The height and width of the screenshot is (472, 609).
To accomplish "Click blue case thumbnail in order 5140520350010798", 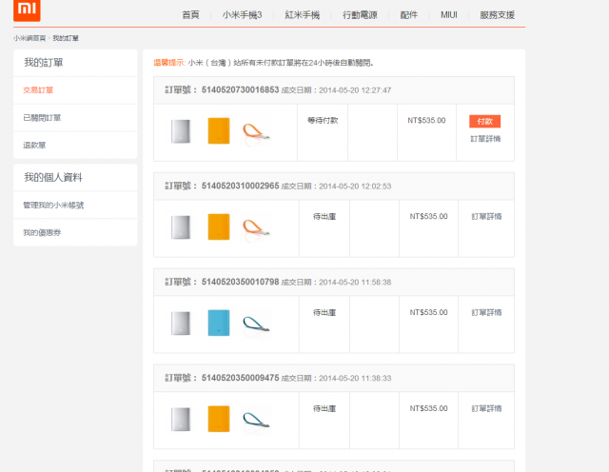I will click(x=219, y=323).
